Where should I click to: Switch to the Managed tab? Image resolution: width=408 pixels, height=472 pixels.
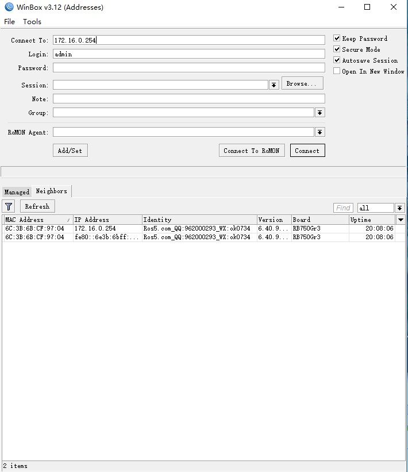point(17,192)
